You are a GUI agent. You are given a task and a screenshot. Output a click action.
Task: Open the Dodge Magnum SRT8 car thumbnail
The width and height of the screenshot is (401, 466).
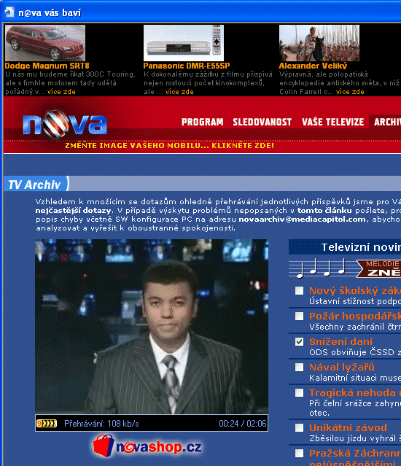[x=45, y=43]
